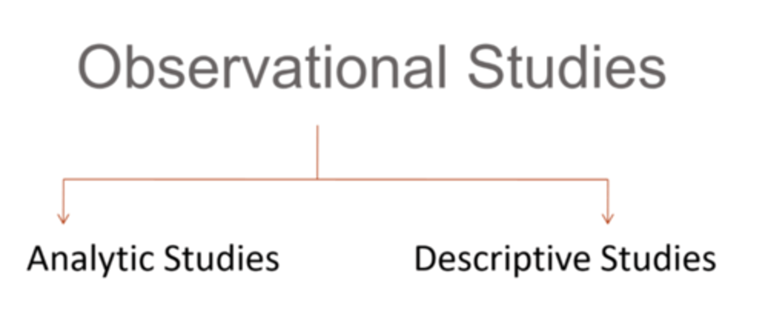768x320 pixels.
Task: Select the left vertical segment above Analytic Studies
Action: click(x=63, y=198)
